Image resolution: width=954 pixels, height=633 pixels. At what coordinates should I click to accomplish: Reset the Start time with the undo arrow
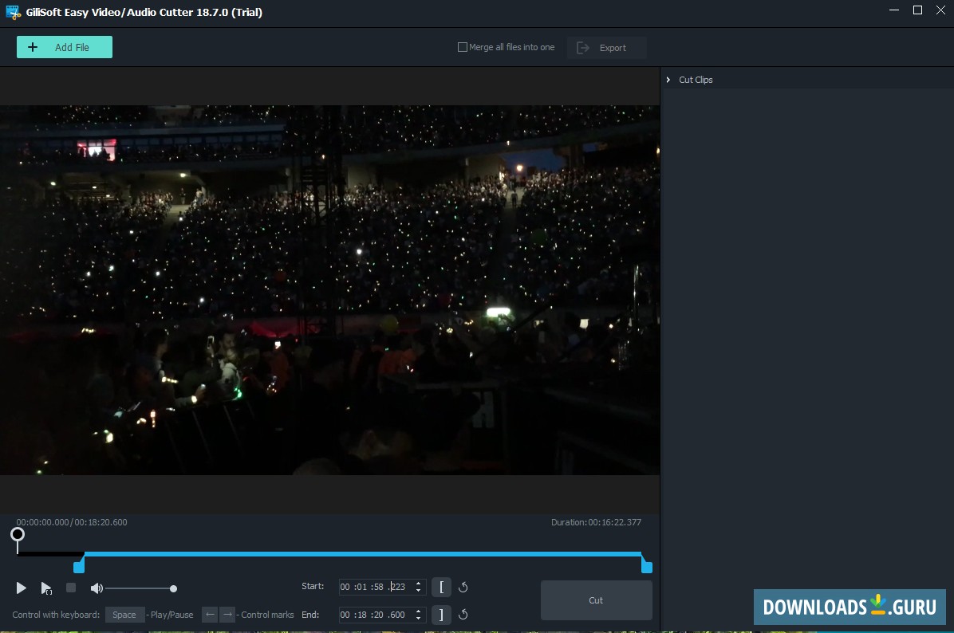463,587
